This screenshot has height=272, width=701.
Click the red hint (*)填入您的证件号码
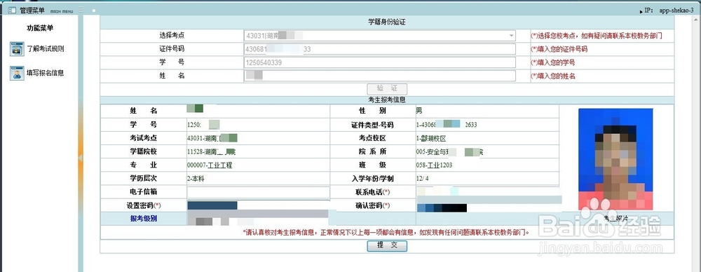click(x=559, y=49)
